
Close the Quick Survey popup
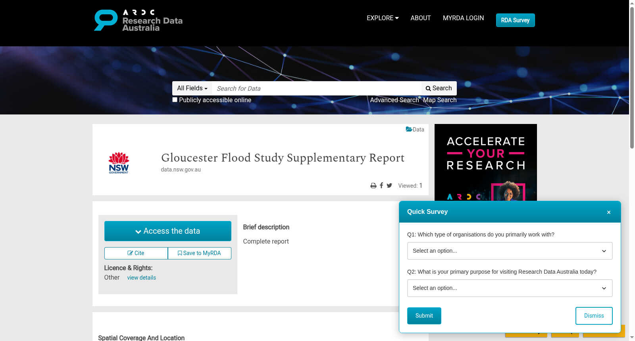pos(609,212)
